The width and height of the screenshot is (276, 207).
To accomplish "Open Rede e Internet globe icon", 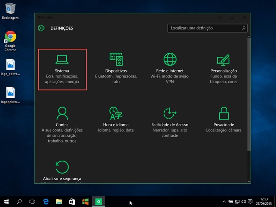I will (170, 59).
